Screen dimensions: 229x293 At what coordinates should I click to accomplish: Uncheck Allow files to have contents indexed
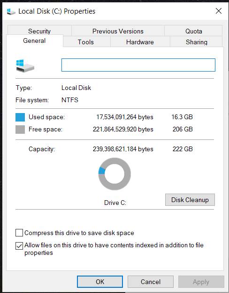[19, 246]
